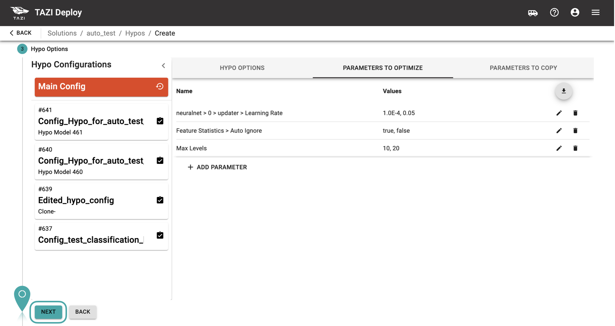
Task: Click clipboard check icon for Edited_hypo_config
Action: click(160, 200)
